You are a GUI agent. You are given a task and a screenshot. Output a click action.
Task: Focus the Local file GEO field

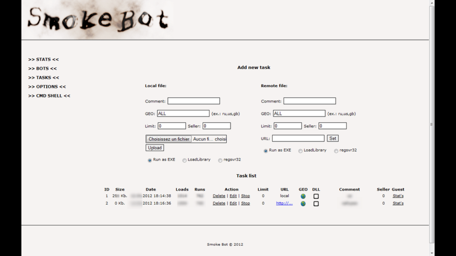pyautogui.click(x=183, y=113)
